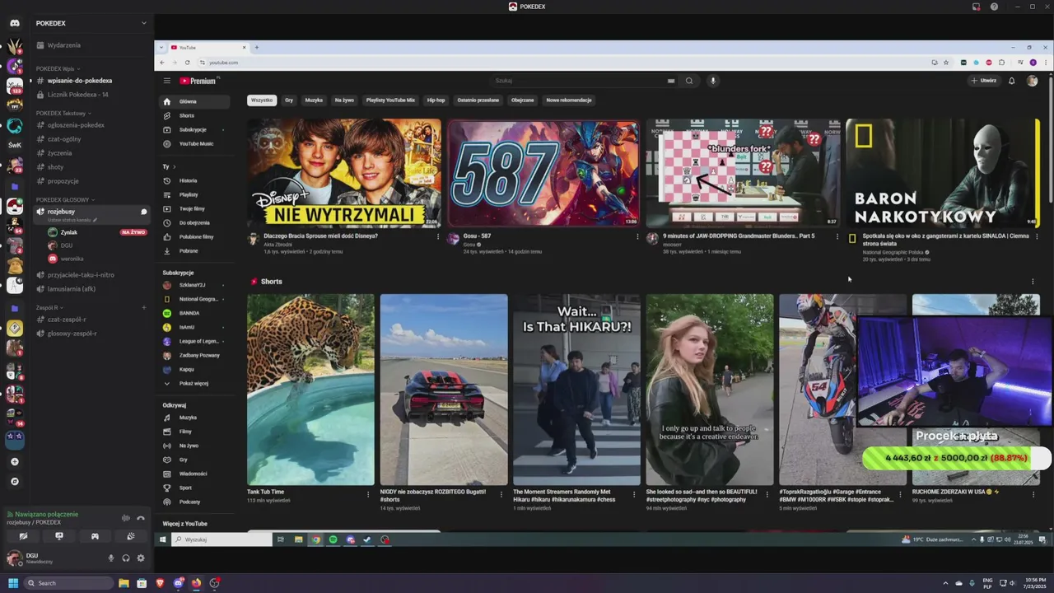Click voice search microphone on streamed YouTube
Viewport: 1054px width, 593px height.
point(713,81)
